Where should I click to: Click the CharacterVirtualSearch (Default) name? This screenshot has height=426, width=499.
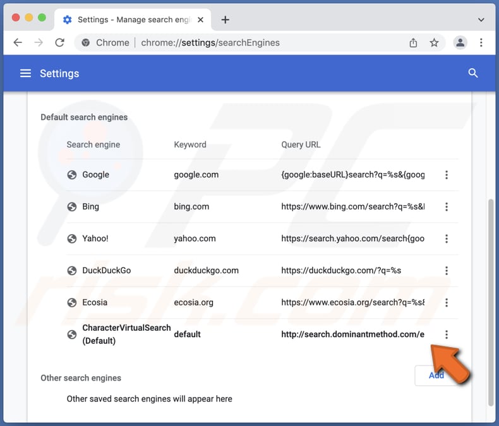(126, 334)
